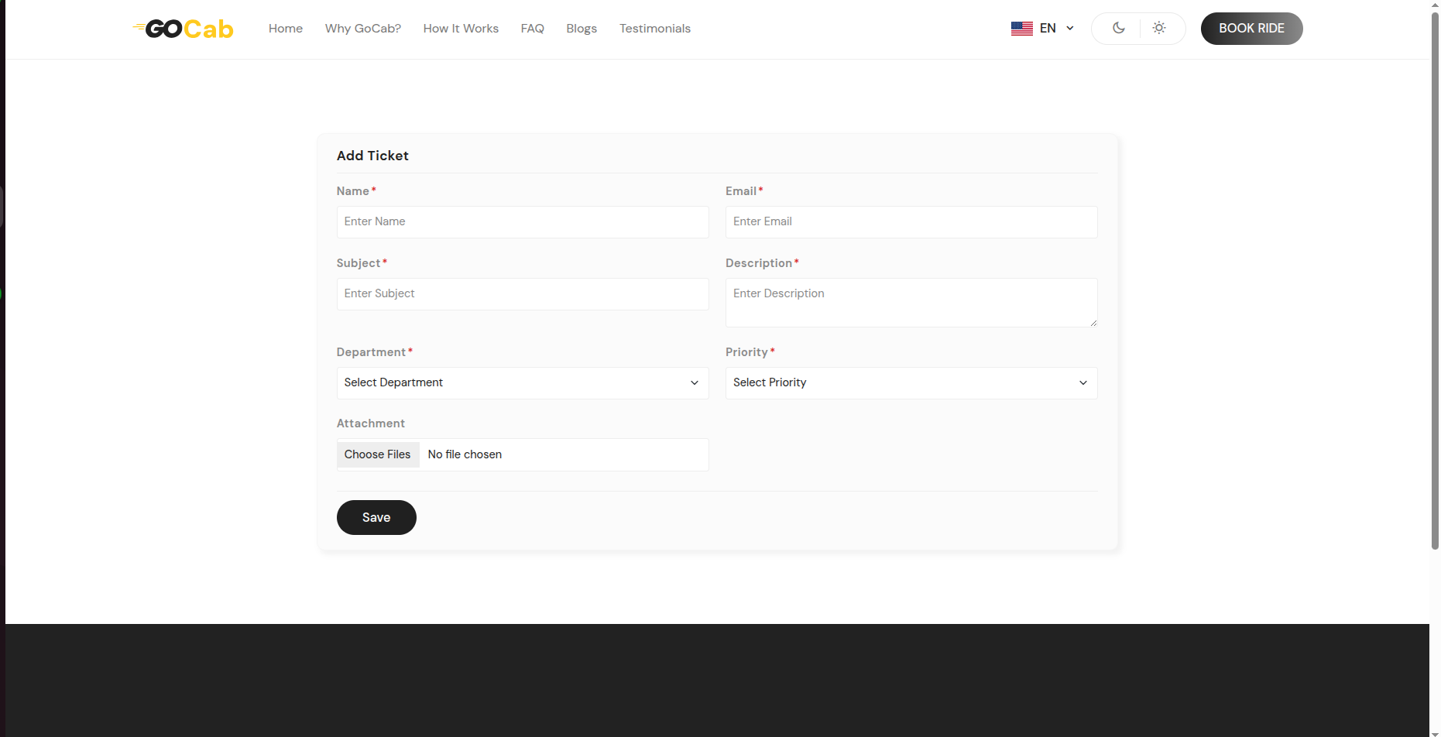The width and height of the screenshot is (1441, 737).
Task: Expand the Select Department dropdown
Action: [522, 383]
